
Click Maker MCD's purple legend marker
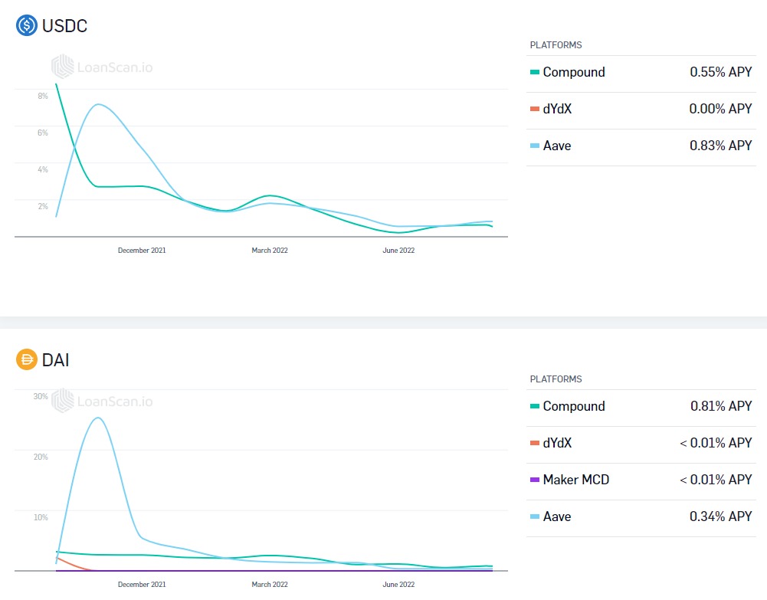535,480
